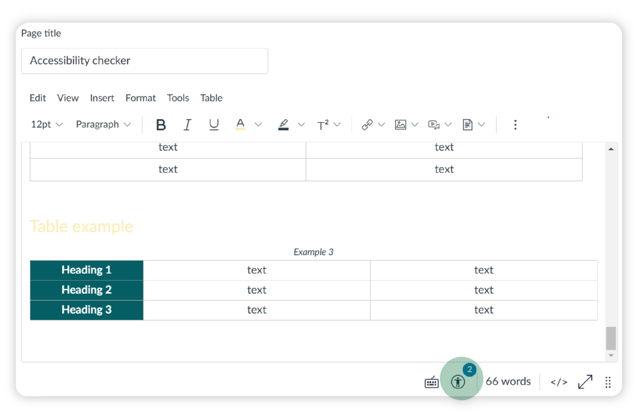The height and width of the screenshot is (416, 638).
Task: Open the Tools menu
Action: pyautogui.click(x=178, y=98)
